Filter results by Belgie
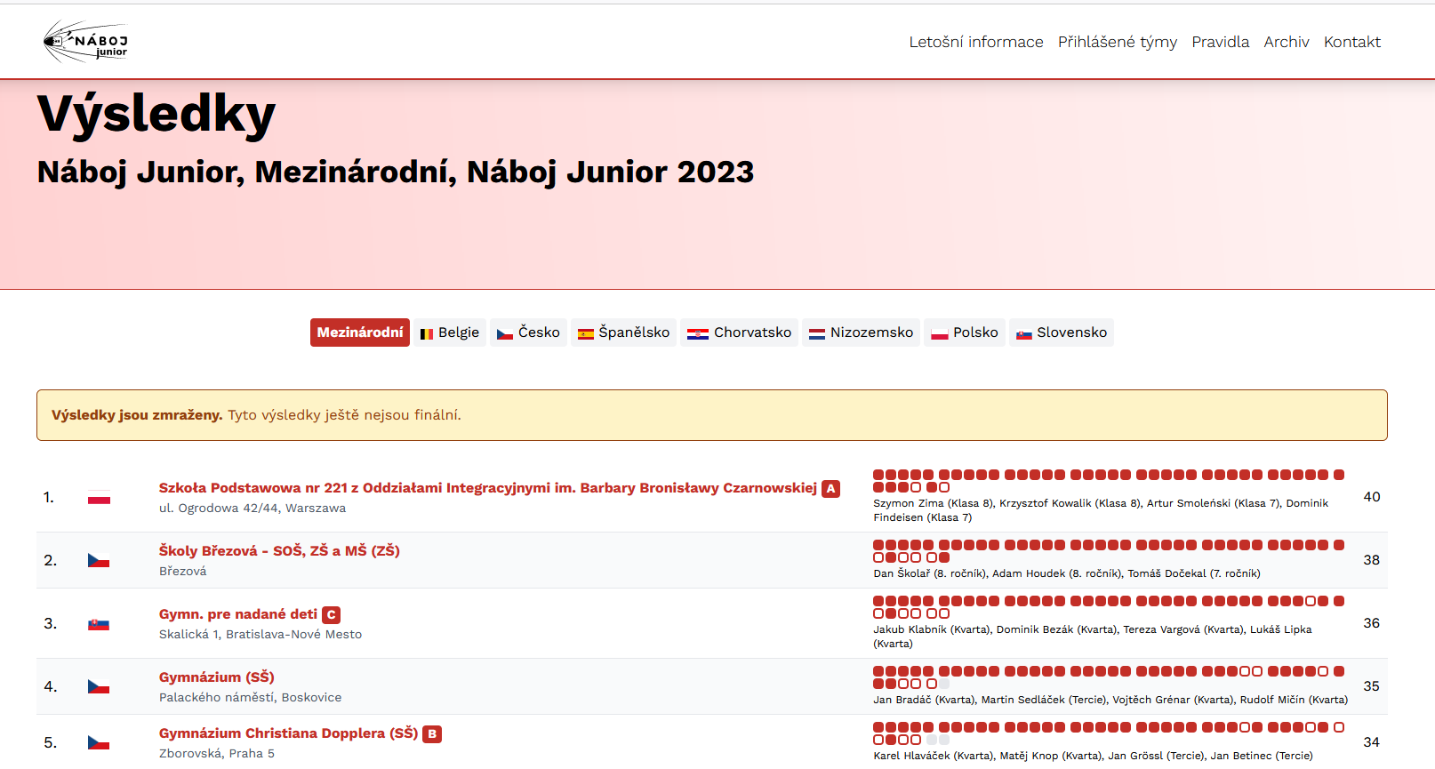This screenshot has height=769, width=1435. [x=450, y=332]
